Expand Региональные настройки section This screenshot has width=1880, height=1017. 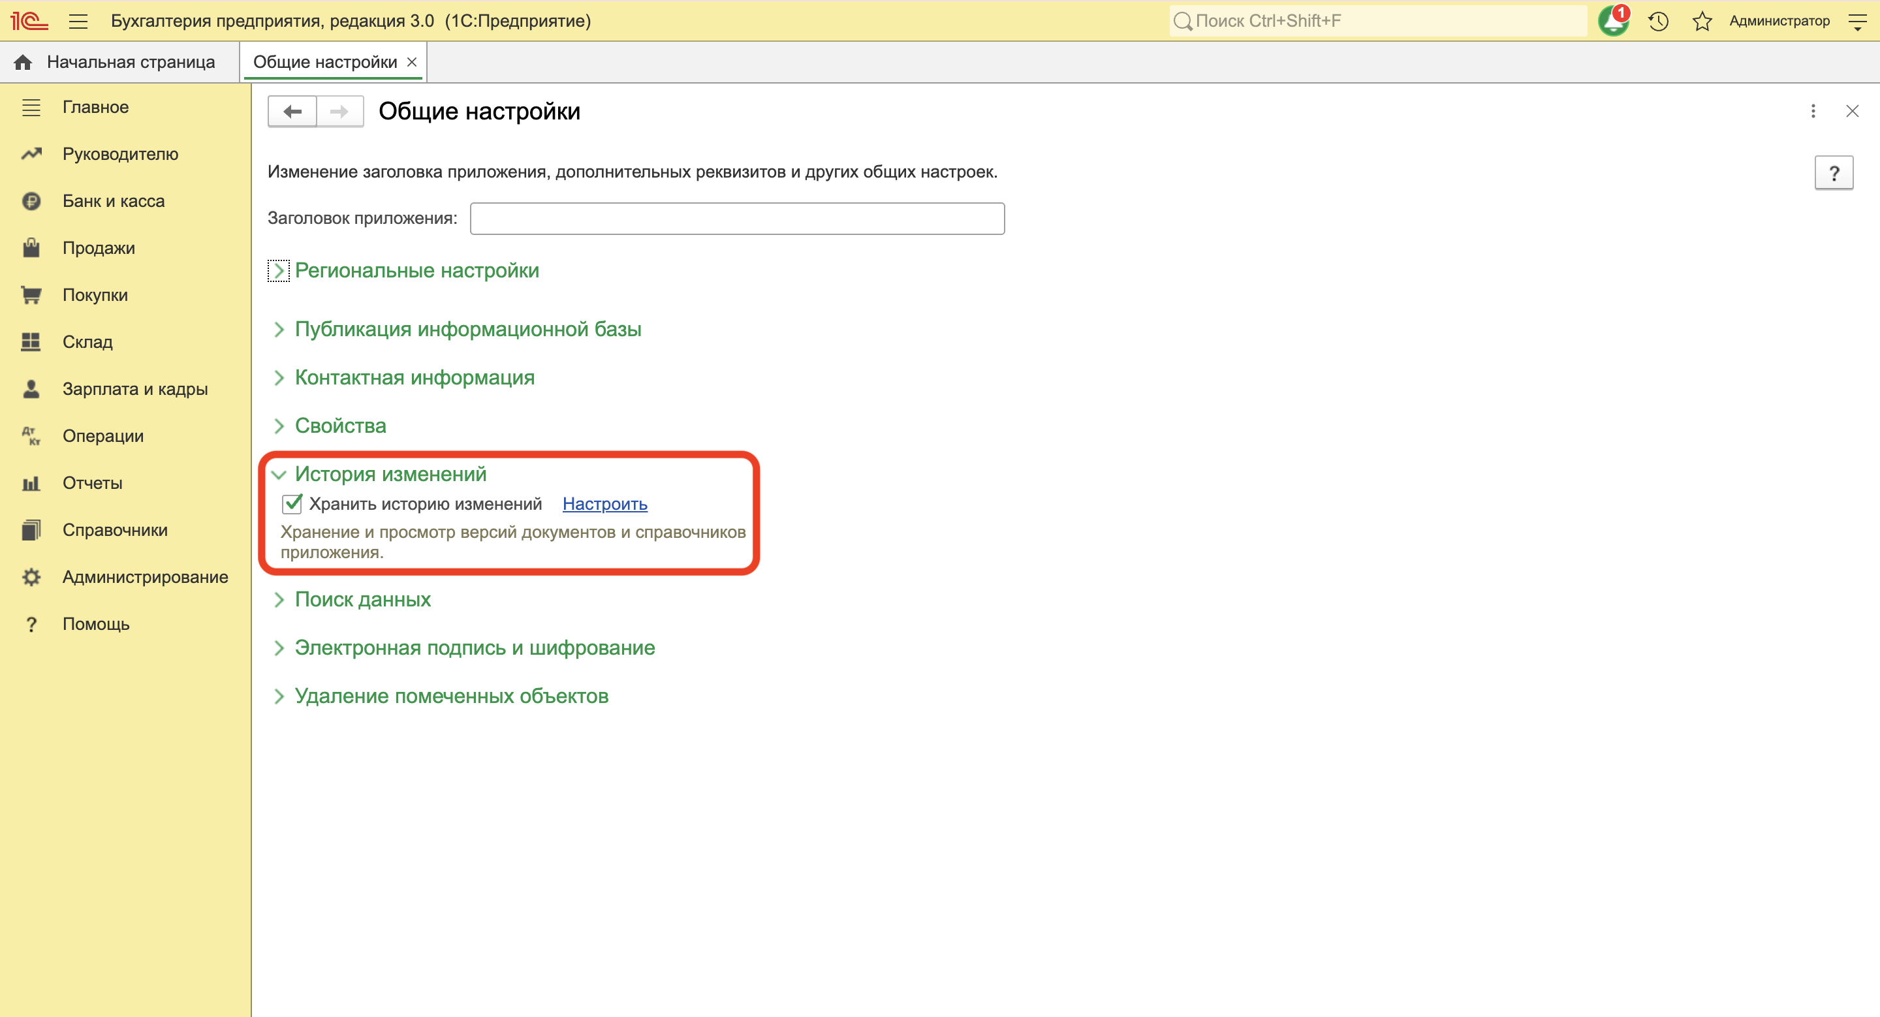coord(416,271)
